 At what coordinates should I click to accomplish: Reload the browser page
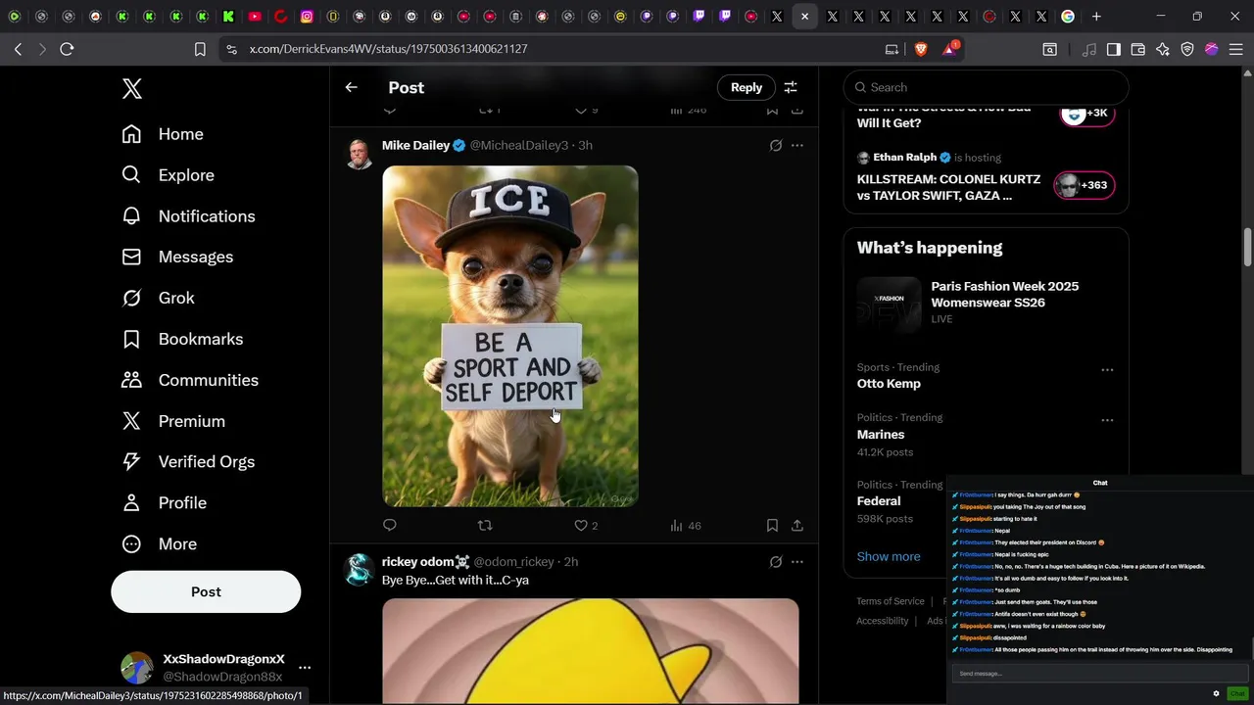pos(67,49)
